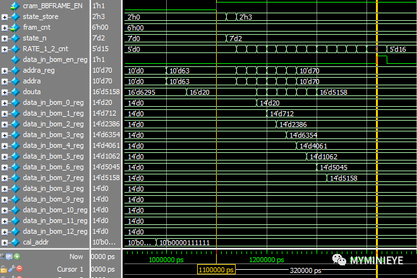
Task: Click the 5'd16 segment in RATE_1_2_cnt waveform
Action: (x=398, y=49)
